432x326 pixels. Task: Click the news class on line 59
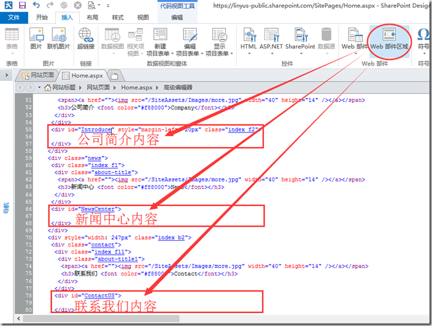point(94,158)
